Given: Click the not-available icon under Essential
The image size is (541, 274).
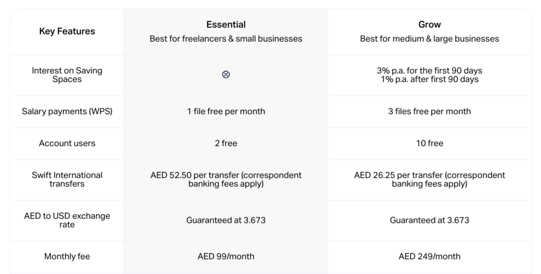Looking at the screenshot, I should pos(226,74).
